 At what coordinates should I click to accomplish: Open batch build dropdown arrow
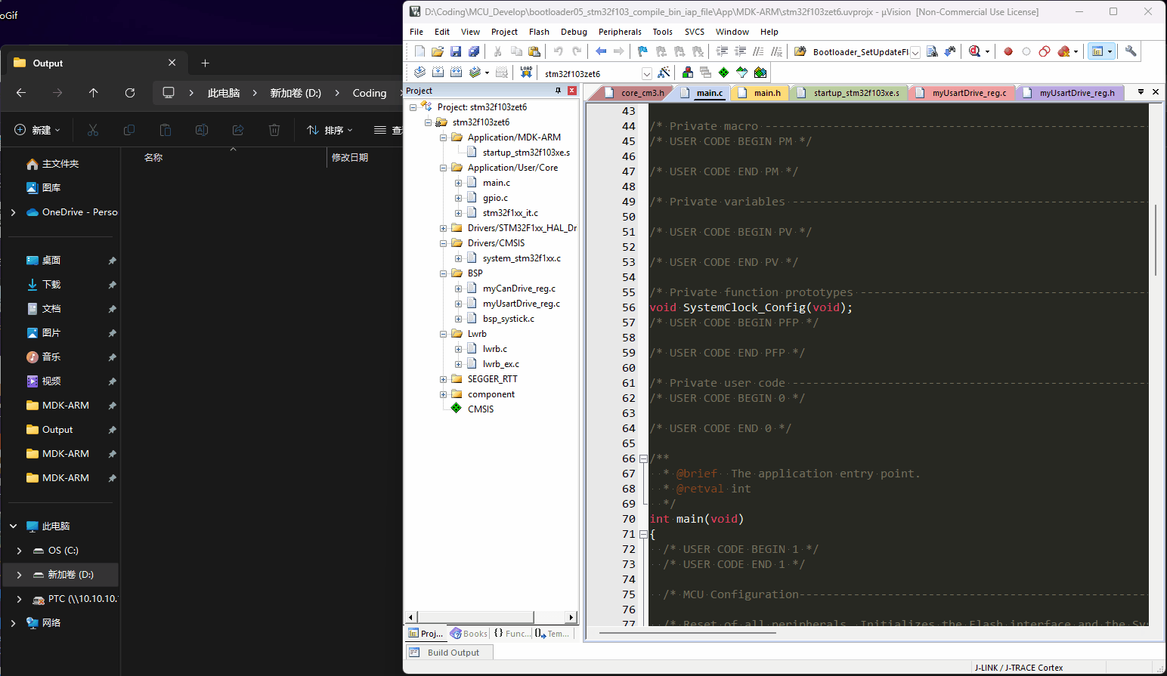coord(487,73)
